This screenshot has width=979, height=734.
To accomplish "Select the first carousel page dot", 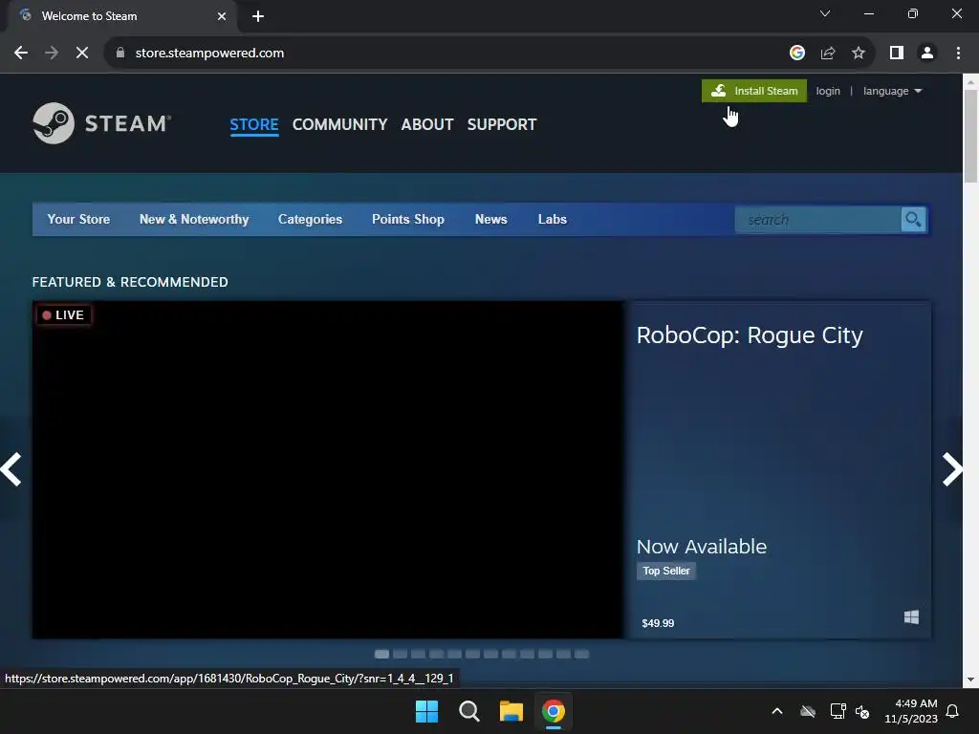I will 381,654.
